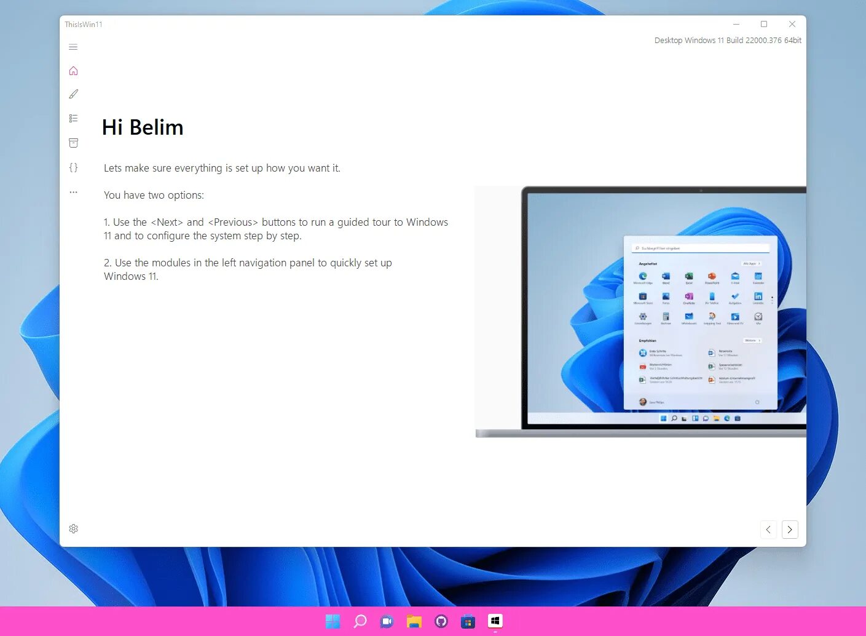
Task: Select the brush customization module
Action: coord(73,93)
